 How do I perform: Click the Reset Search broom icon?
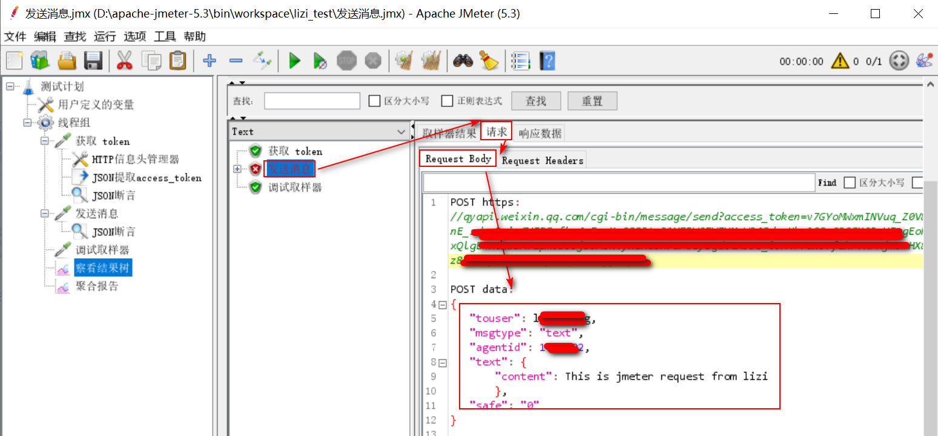488,60
